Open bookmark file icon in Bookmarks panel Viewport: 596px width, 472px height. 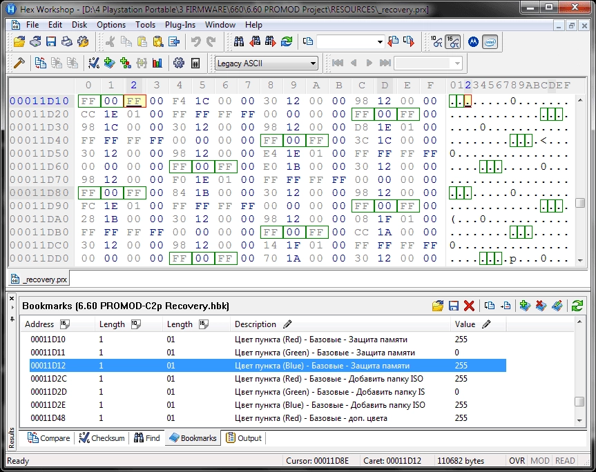point(438,306)
